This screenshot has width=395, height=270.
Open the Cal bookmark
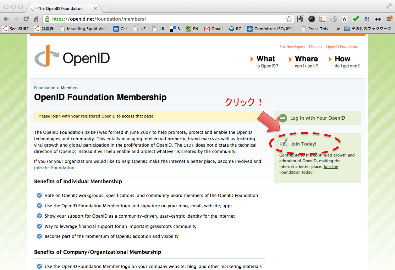point(120,29)
